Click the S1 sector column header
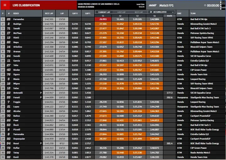 point(103,16)
